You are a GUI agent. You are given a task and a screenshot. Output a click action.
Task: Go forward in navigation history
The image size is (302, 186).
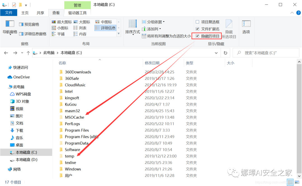pos(15,53)
